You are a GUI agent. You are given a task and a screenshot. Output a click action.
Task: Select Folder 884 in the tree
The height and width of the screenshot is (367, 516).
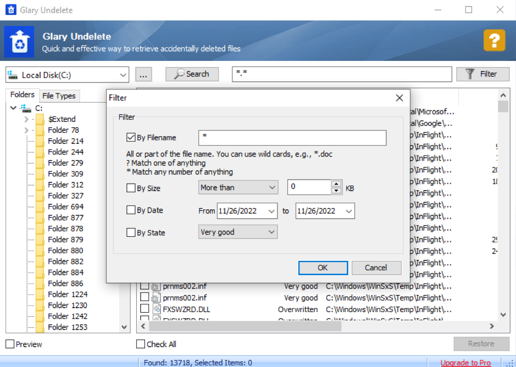(x=66, y=272)
